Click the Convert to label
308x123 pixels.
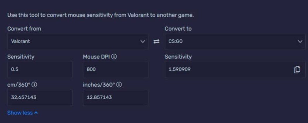178,29
